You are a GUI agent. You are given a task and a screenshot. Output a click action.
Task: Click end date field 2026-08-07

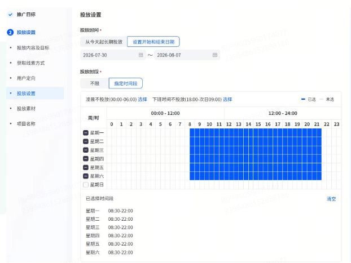187,55
